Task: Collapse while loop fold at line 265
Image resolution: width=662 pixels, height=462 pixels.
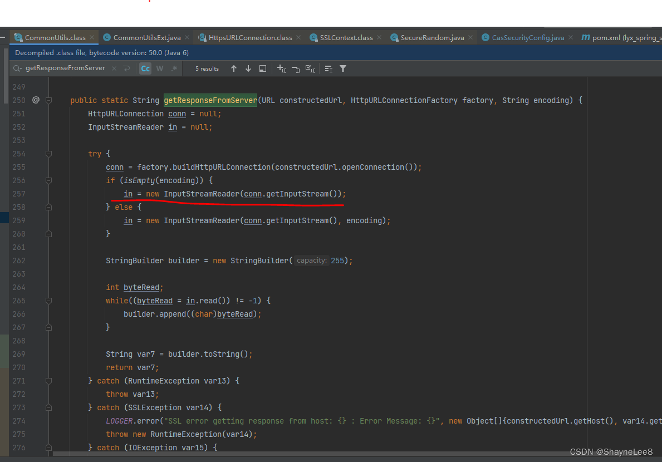Action: [x=48, y=301]
